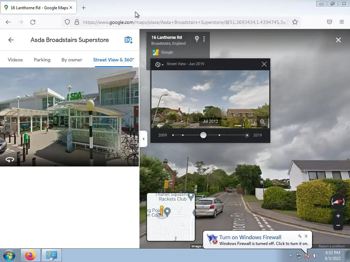
Task: Open the taskbar clock showing 8:52 PM
Action: (x=333, y=256)
